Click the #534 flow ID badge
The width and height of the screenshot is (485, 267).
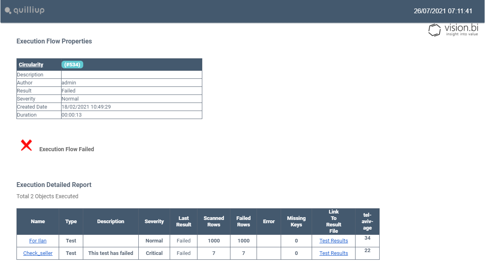tap(72, 65)
